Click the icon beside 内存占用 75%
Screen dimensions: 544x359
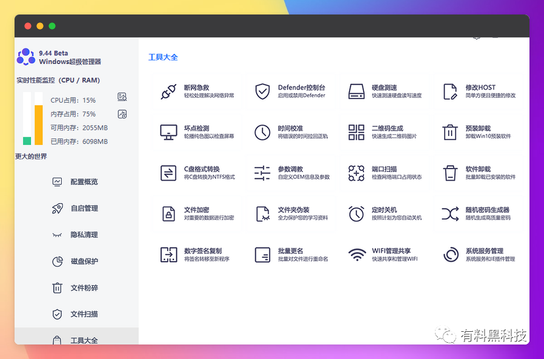(x=122, y=114)
